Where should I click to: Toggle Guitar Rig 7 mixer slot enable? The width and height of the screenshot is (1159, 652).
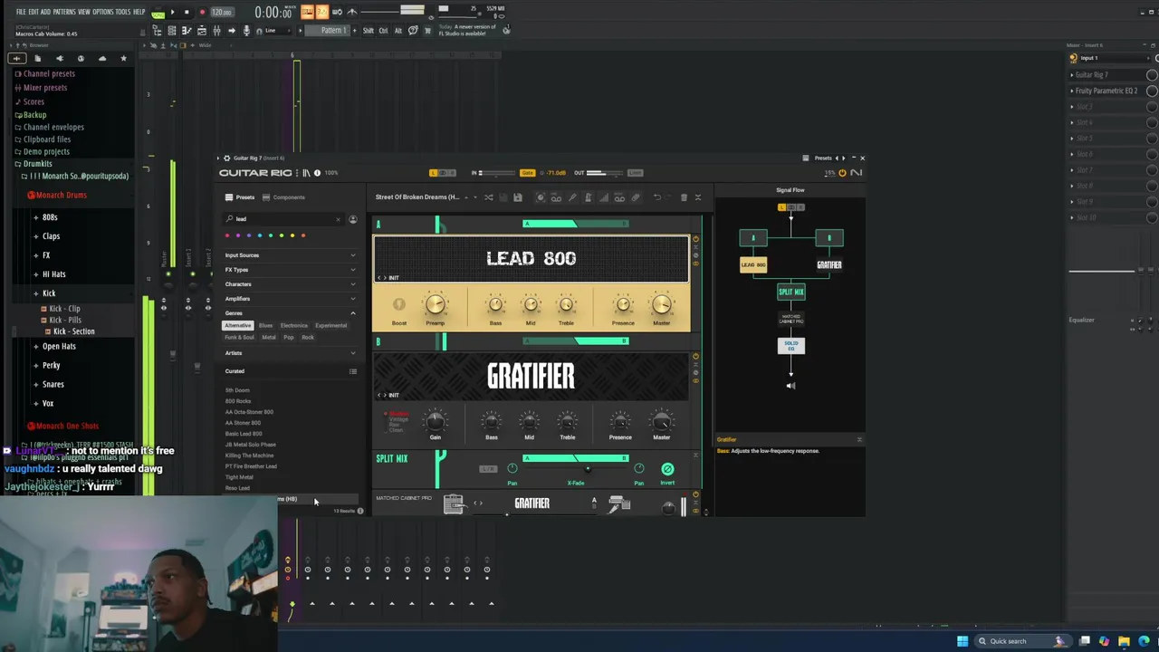click(1152, 75)
